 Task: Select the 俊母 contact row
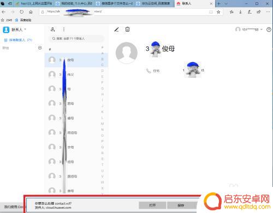pos(76,60)
